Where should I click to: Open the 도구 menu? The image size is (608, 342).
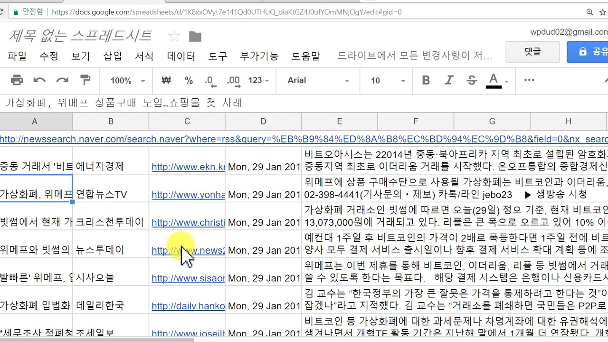(218, 56)
